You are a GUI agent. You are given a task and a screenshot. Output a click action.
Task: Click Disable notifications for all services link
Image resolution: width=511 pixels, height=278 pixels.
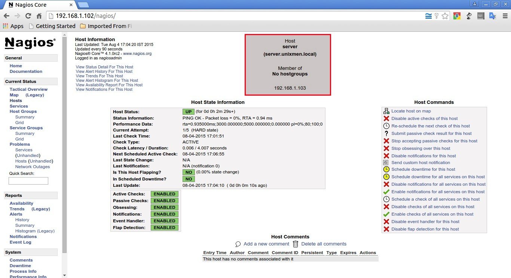(x=438, y=184)
